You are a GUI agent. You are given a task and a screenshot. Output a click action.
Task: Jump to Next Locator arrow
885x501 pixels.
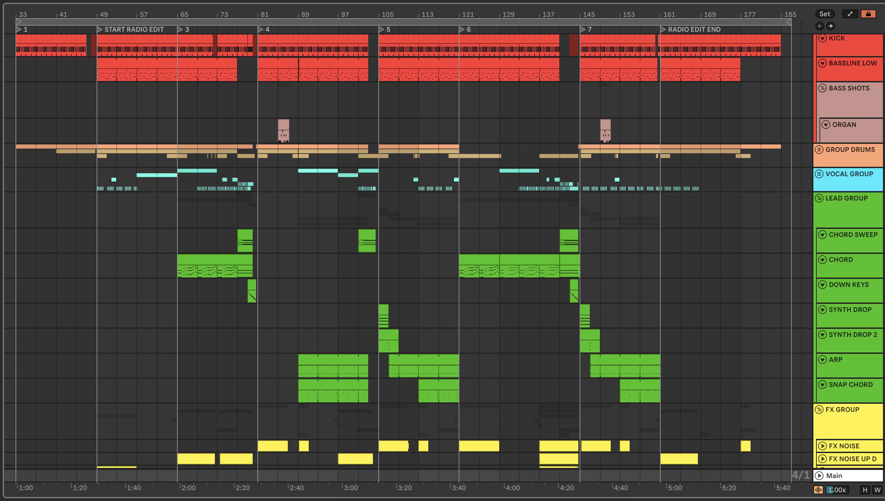[831, 26]
